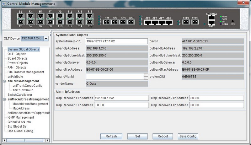
Task: Collapse the sniTrunkManagement tree node
Action: point(4,81)
